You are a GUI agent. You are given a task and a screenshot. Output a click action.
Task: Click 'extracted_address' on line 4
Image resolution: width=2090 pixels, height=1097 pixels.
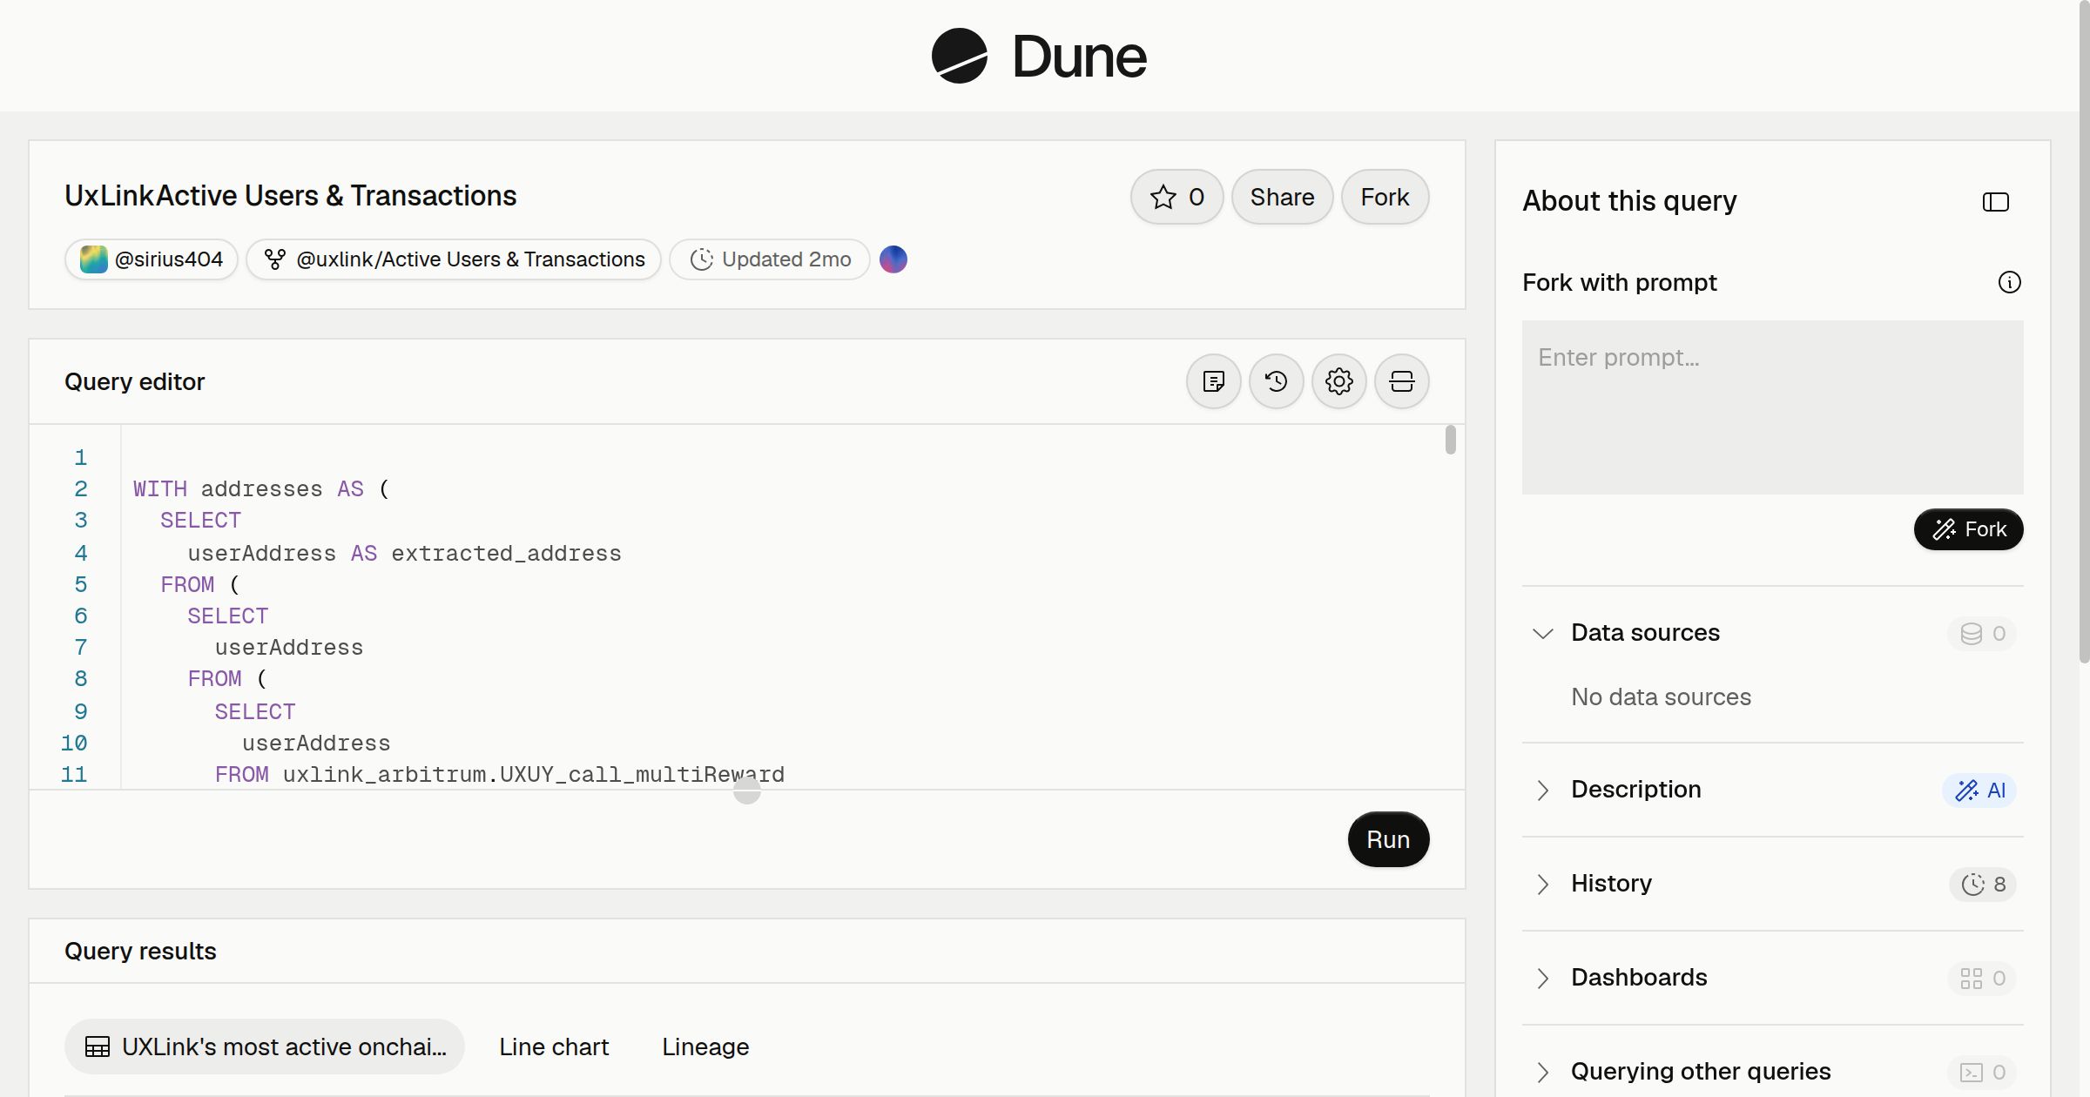pyautogui.click(x=506, y=553)
